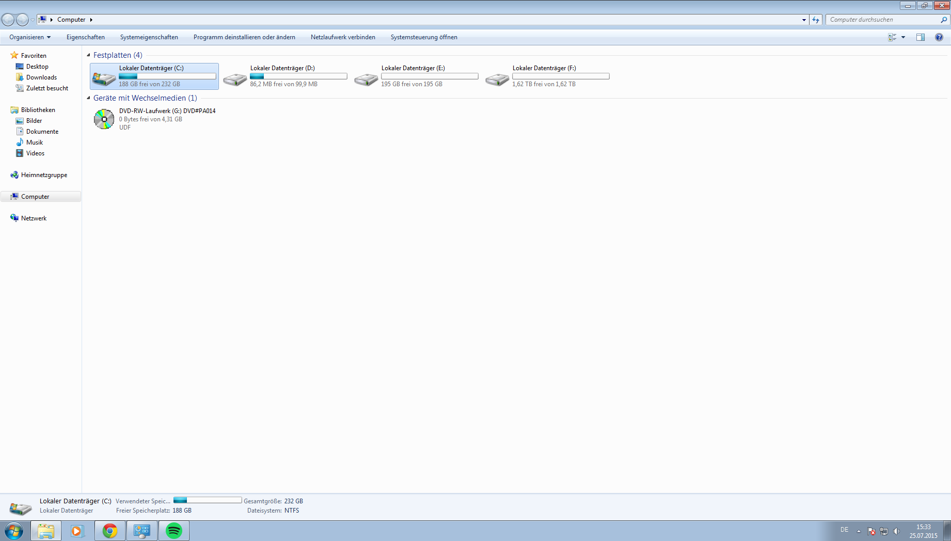Click the Computer icon in address bar
The height and width of the screenshot is (541, 951).
coord(43,20)
